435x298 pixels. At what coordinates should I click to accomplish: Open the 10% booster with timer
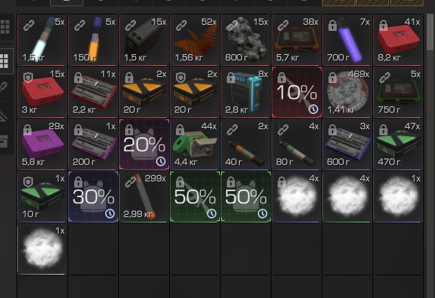coord(297,92)
